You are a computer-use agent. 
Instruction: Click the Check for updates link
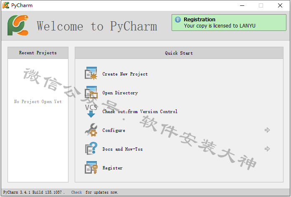click(76, 192)
